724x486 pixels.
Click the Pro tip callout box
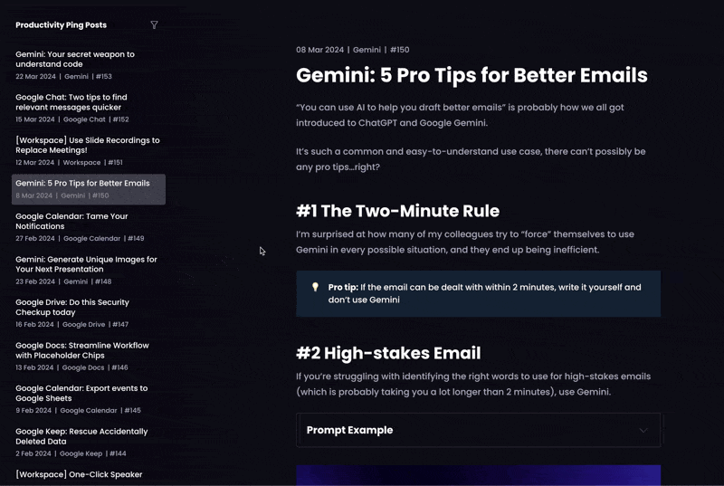[479, 293]
